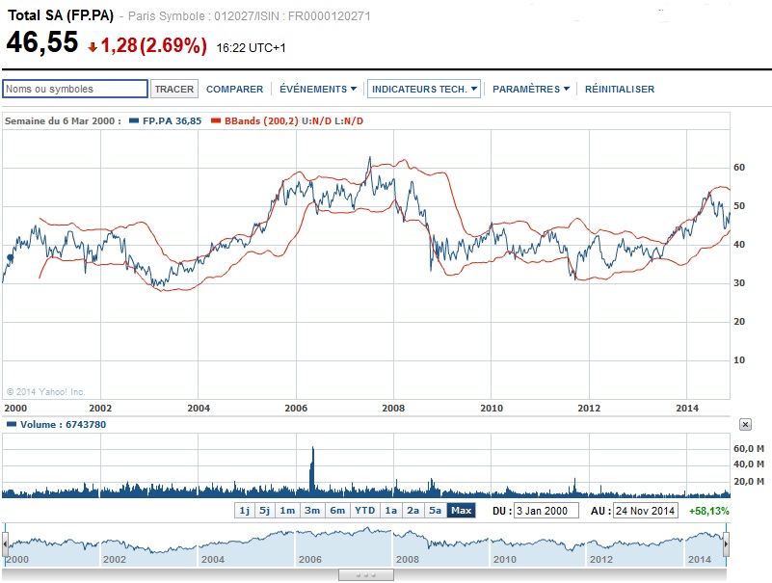Click the FP.PA 36,85 legend text

pyautogui.click(x=172, y=121)
